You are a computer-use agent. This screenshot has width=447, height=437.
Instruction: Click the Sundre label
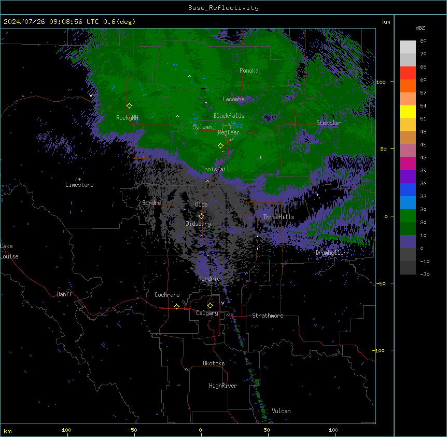click(151, 203)
